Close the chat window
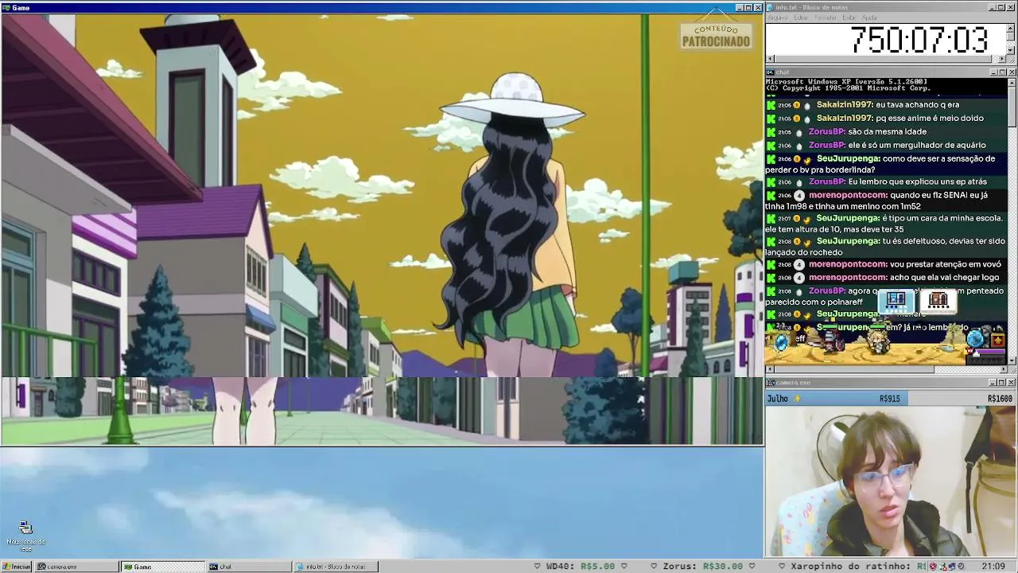This screenshot has width=1018, height=573. point(1012,72)
